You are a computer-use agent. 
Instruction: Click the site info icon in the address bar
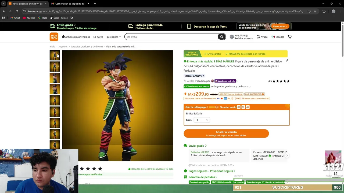(24, 11)
